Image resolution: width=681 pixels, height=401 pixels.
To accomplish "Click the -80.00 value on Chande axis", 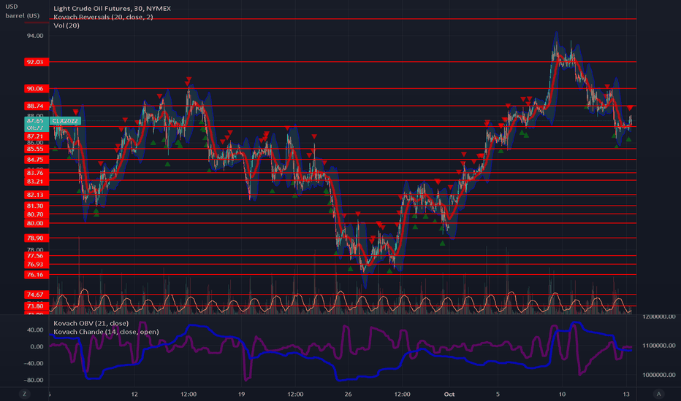I will point(34,380).
